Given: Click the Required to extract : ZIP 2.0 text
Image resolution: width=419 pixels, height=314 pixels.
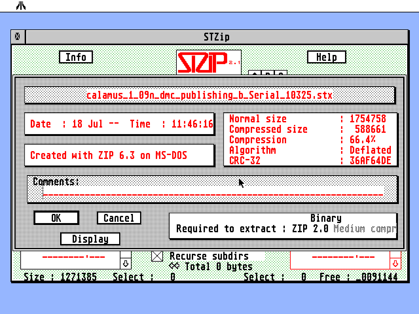Looking at the screenshot, I should point(252,229).
